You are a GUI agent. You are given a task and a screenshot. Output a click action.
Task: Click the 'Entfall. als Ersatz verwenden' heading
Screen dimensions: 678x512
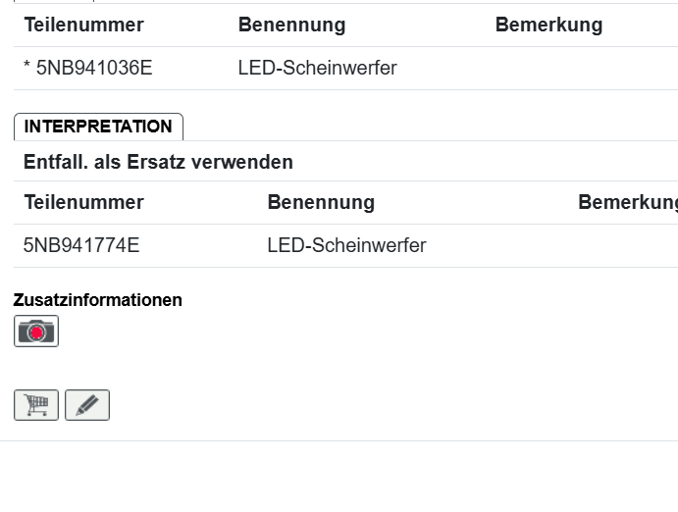click(x=158, y=162)
